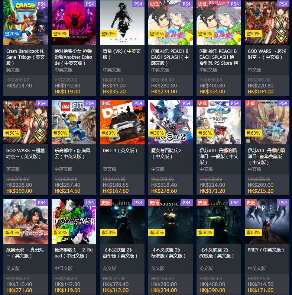This screenshot has height=295, width=292.
Task: Open the Volume (VR) game cover
Action: (122, 23)
